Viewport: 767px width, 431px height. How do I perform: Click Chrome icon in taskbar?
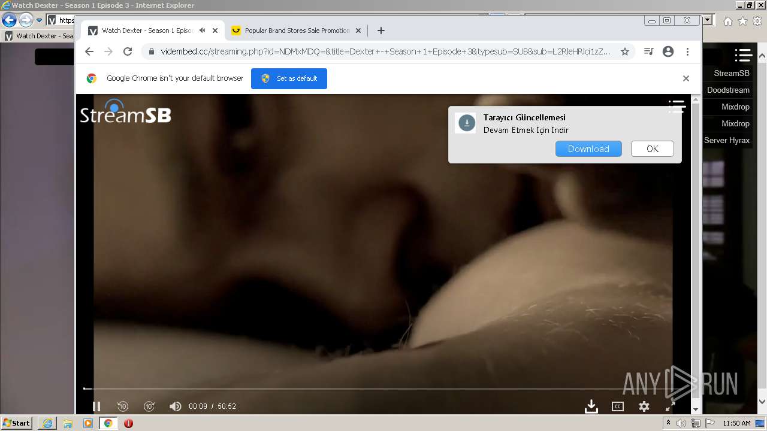[x=108, y=423]
